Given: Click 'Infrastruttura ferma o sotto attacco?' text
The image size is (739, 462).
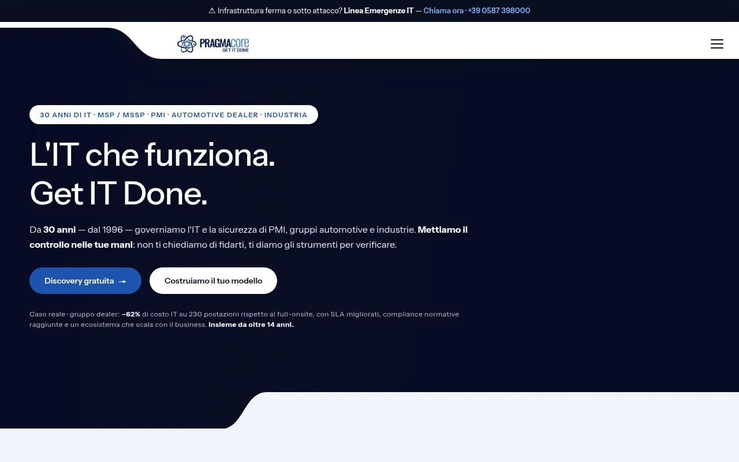Looking at the screenshot, I should coord(280,11).
